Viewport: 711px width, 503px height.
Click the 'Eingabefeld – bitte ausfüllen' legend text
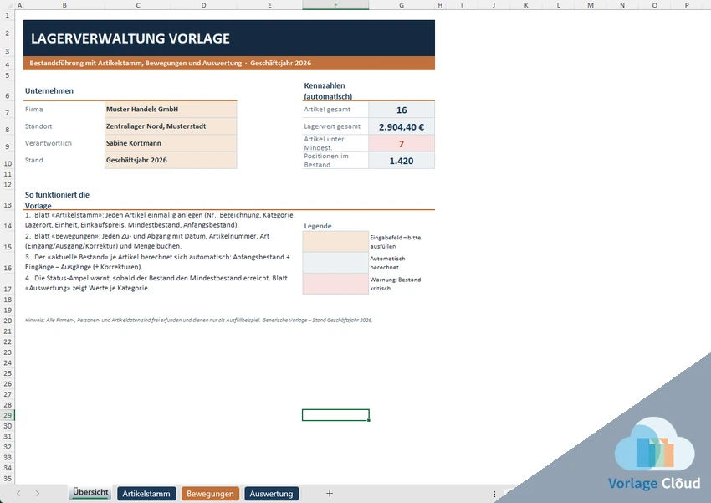click(396, 242)
